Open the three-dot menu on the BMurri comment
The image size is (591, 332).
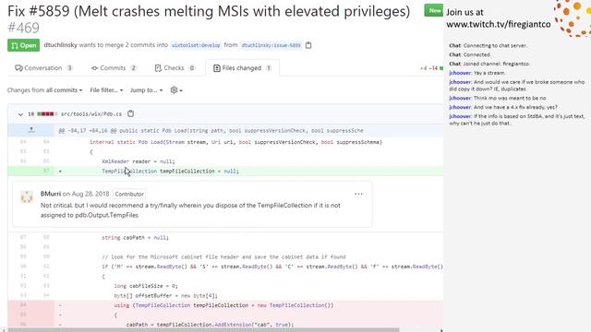[358, 194]
